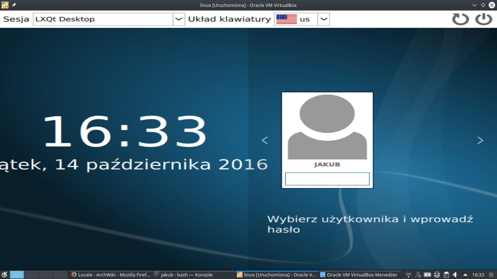Show previous user with left arrow
The height and width of the screenshot is (279, 497).
265,140
